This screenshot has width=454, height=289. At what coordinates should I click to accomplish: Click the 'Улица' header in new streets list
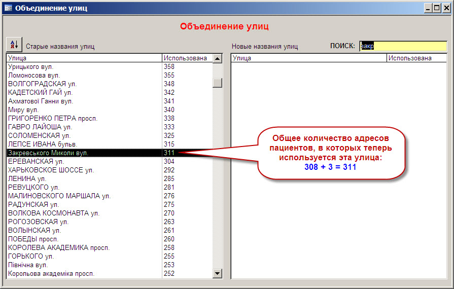[x=308, y=58]
